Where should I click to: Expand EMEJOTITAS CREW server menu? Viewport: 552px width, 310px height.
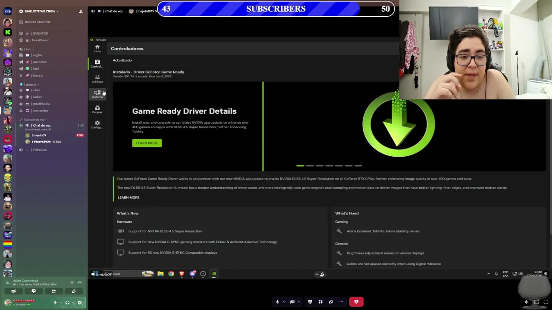pyautogui.click(x=41, y=11)
